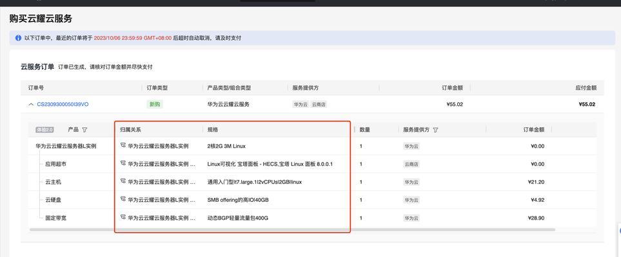Click the 云服务订单 section title
This screenshot has height=257, width=621.
[37, 67]
